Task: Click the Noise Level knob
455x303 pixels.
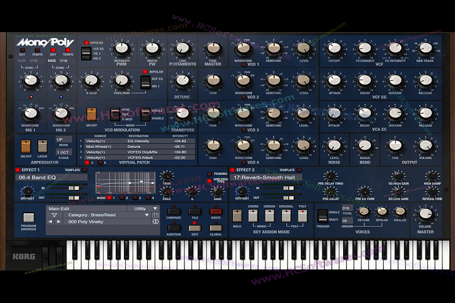Action: [334, 146]
